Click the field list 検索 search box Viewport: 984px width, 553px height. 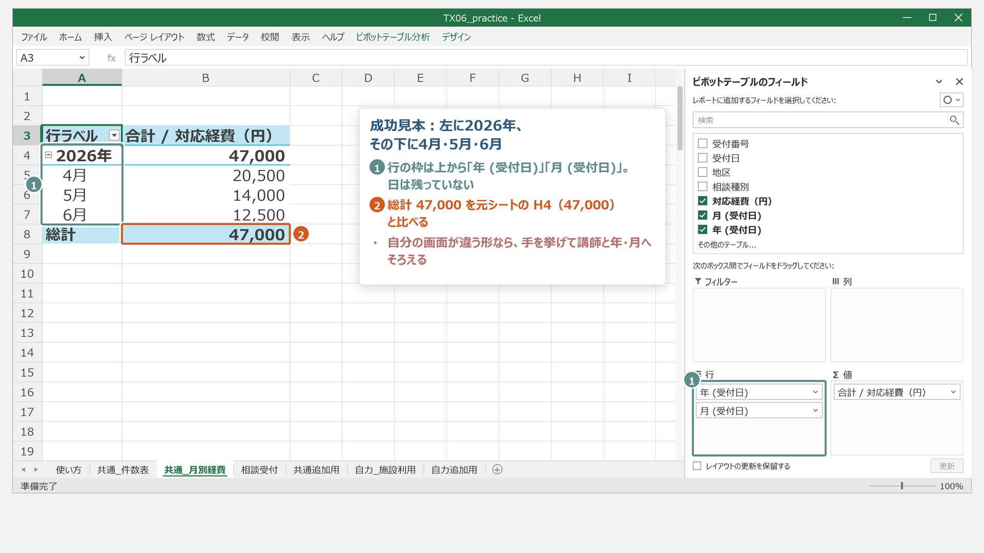[828, 120]
